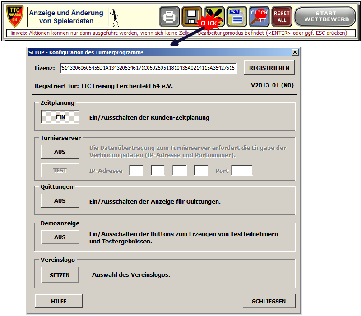Turn on Demoanzeige test buttons
Viewport: 361px width, 316px height.
(x=60, y=237)
